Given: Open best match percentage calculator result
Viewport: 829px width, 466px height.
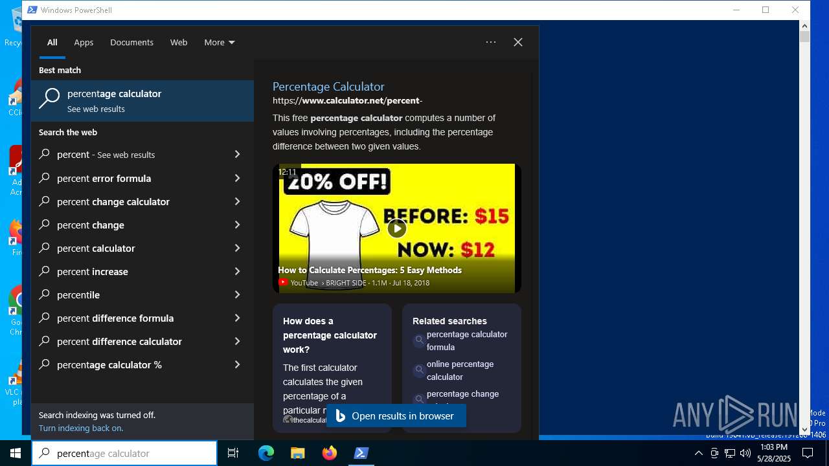Looking at the screenshot, I should [142, 101].
